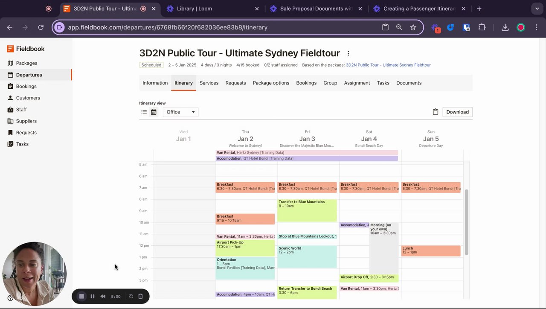Expand the browser tab search chevron
546x309 pixels.
537,9
